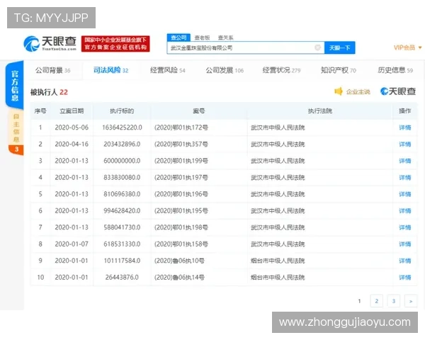This screenshot has width=425, height=340.
Task: Click 详情 for case 鄂01执198号
Action: click(x=405, y=227)
